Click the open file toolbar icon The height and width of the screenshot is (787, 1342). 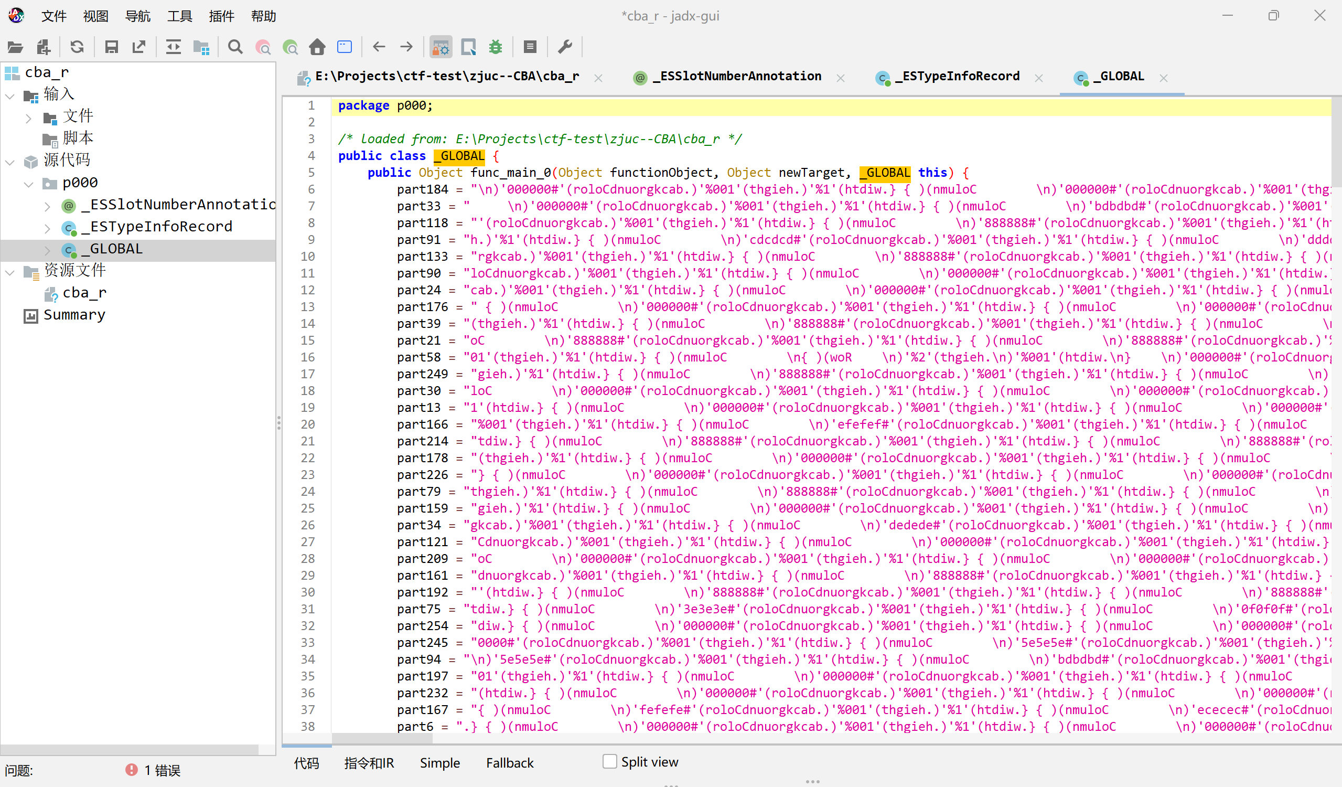coord(15,47)
